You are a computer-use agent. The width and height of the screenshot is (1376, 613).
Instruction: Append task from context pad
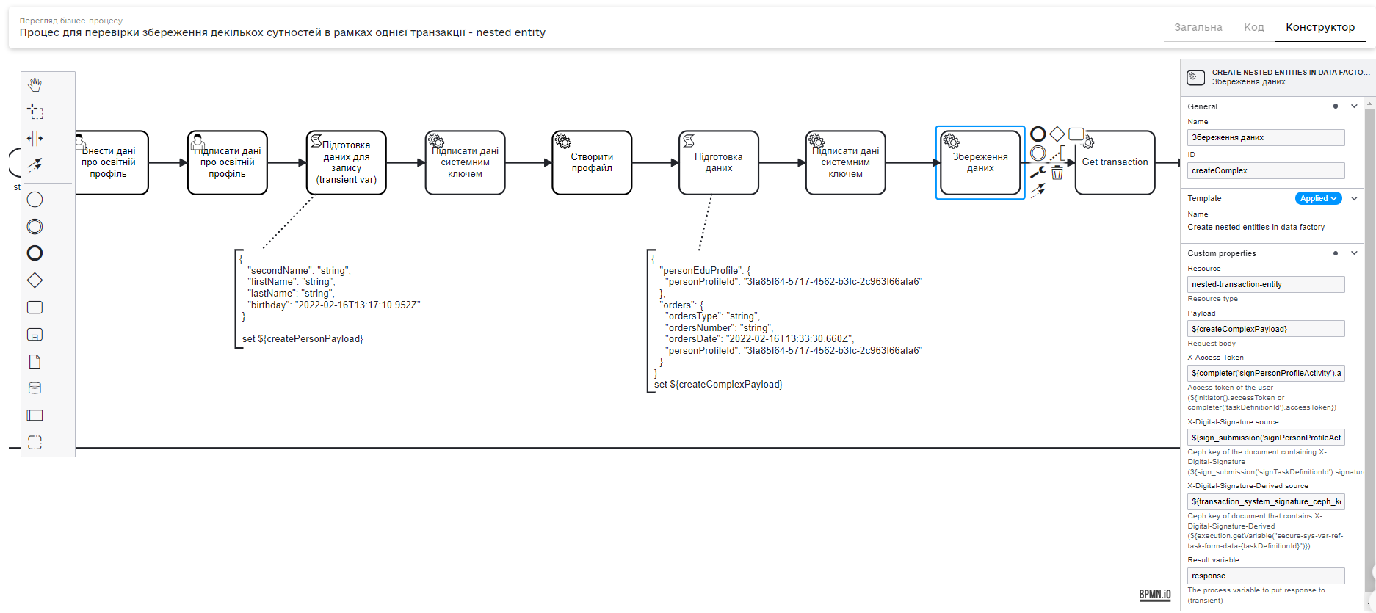[1076, 134]
